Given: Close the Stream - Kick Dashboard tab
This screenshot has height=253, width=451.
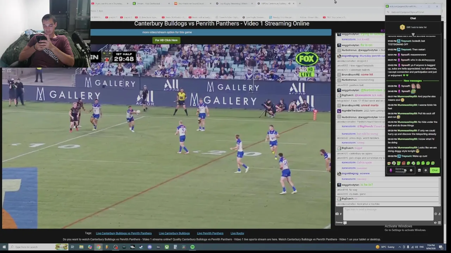Looking at the screenshot, I should coord(169,4).
